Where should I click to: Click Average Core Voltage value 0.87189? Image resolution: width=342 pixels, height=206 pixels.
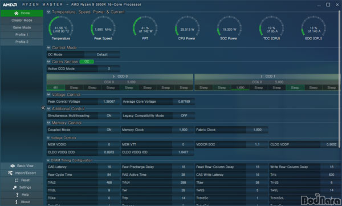[184, 102]
